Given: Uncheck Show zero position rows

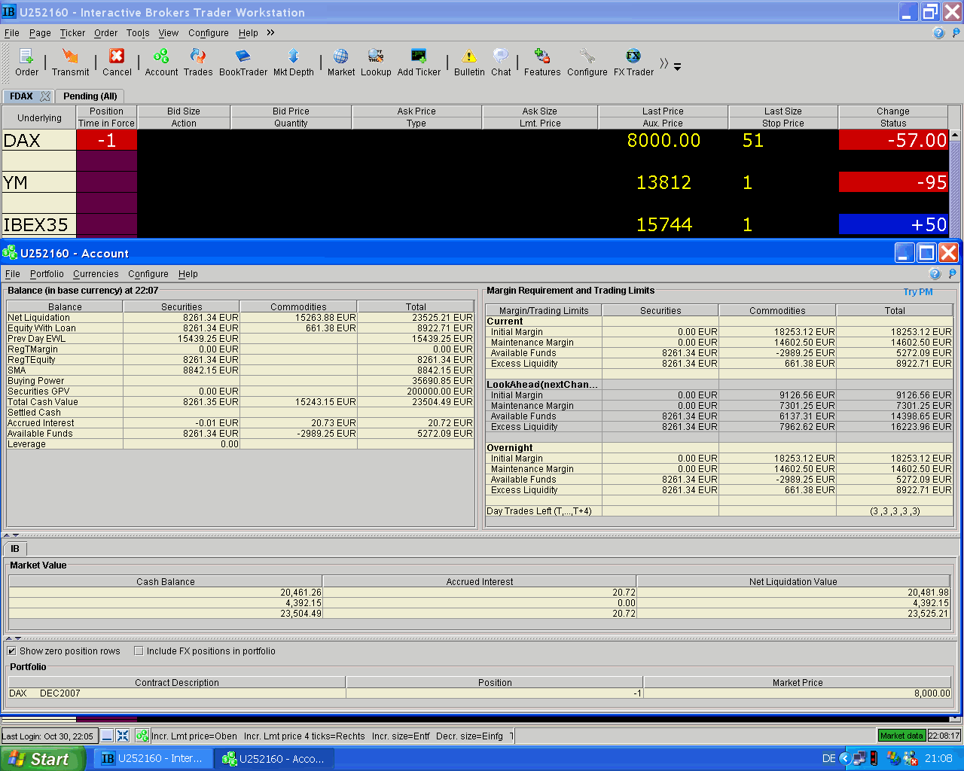Looking at the screenshot, I should pos(11,651).
